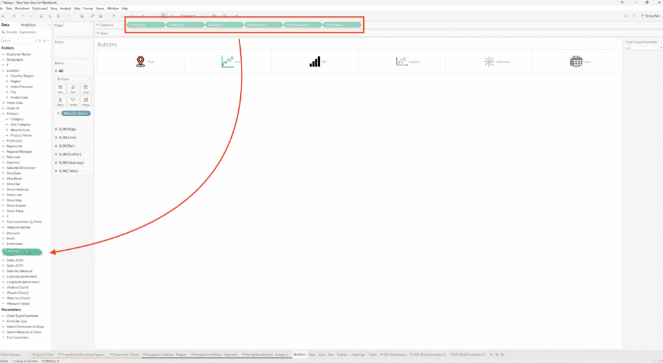Click the Line chart button icon
The image size is (663, 363).
(x=227, y=61)
